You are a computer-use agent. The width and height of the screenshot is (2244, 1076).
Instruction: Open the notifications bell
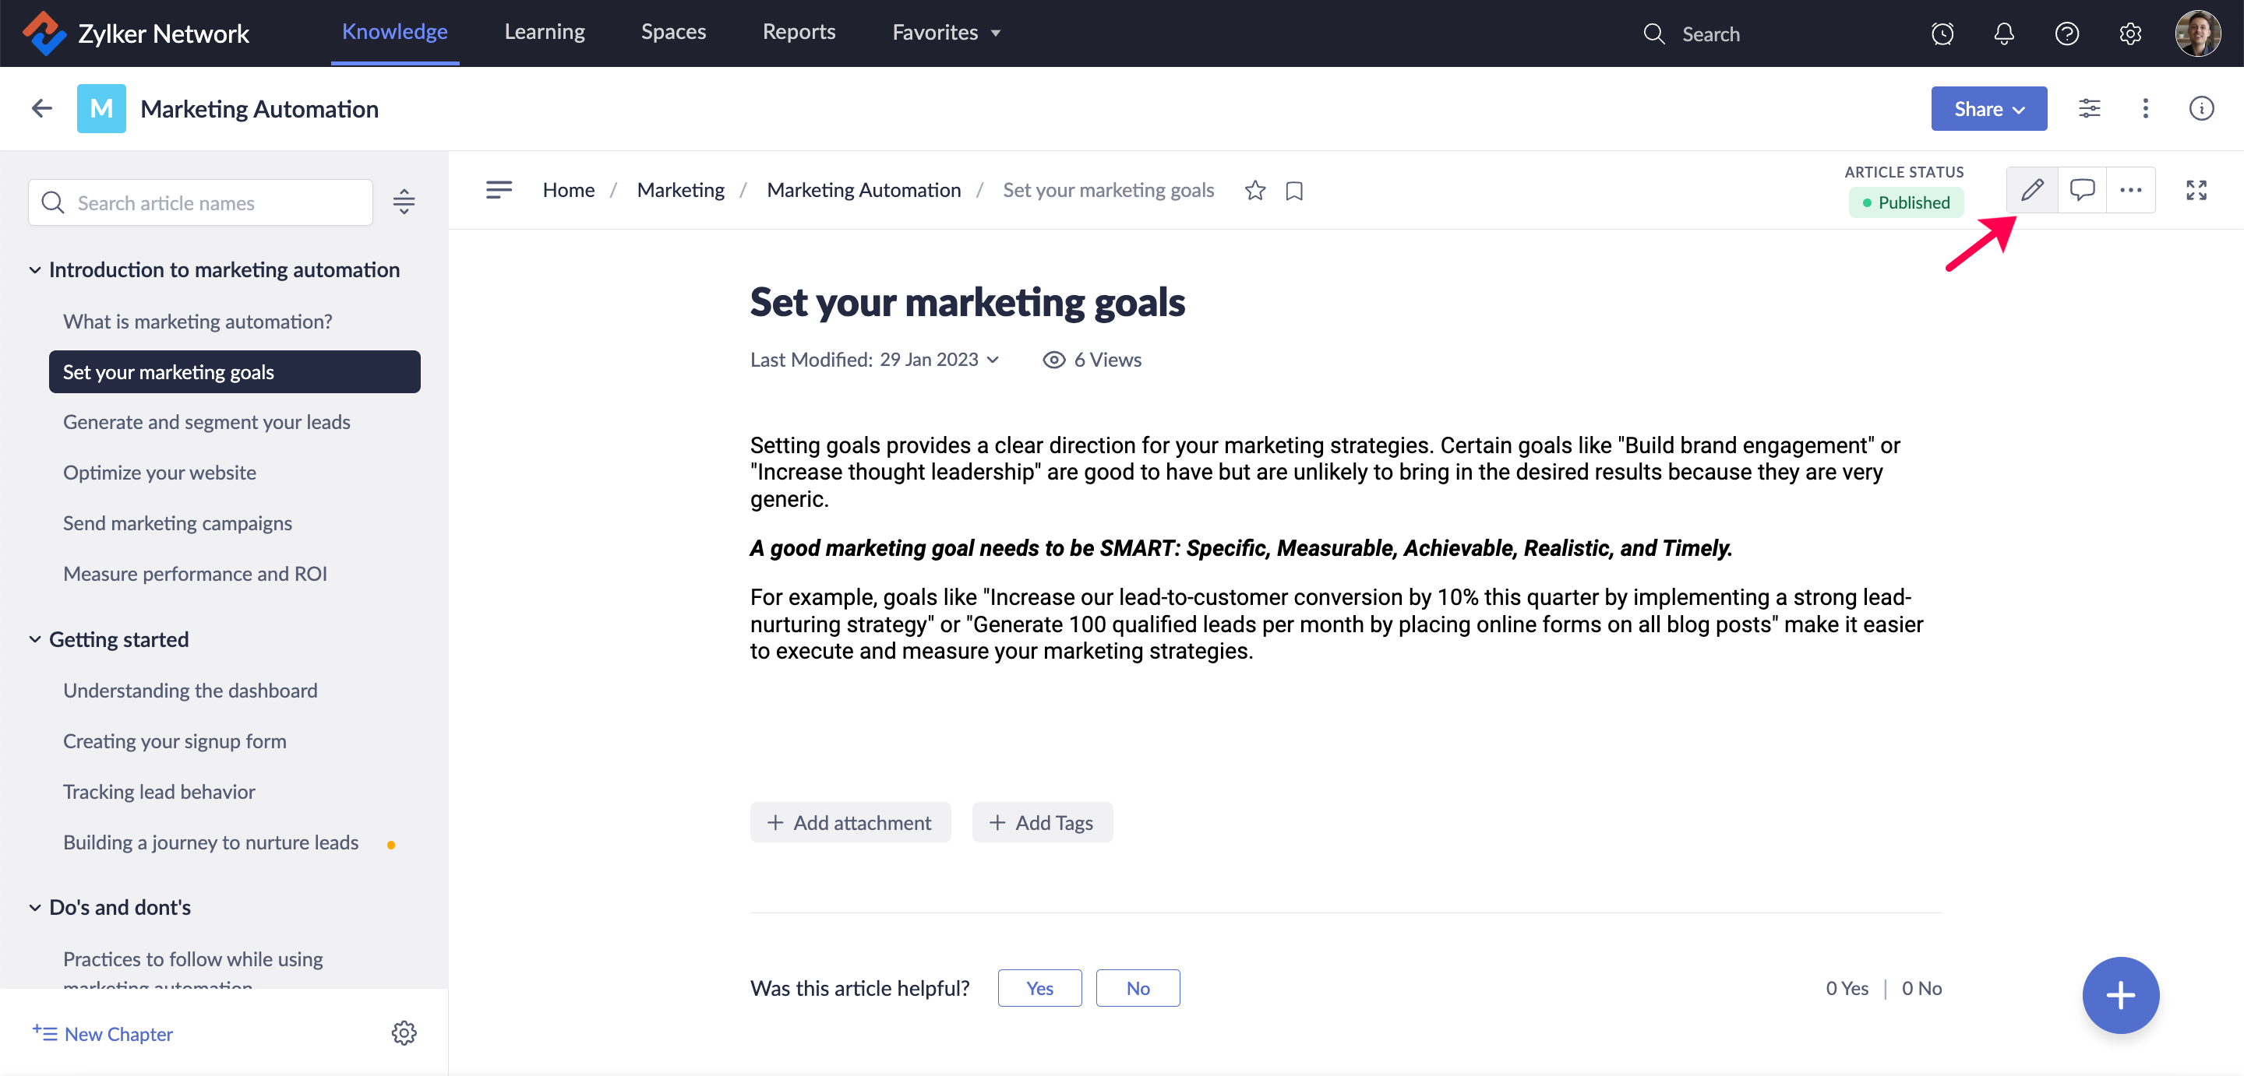tap(2003, 34)
